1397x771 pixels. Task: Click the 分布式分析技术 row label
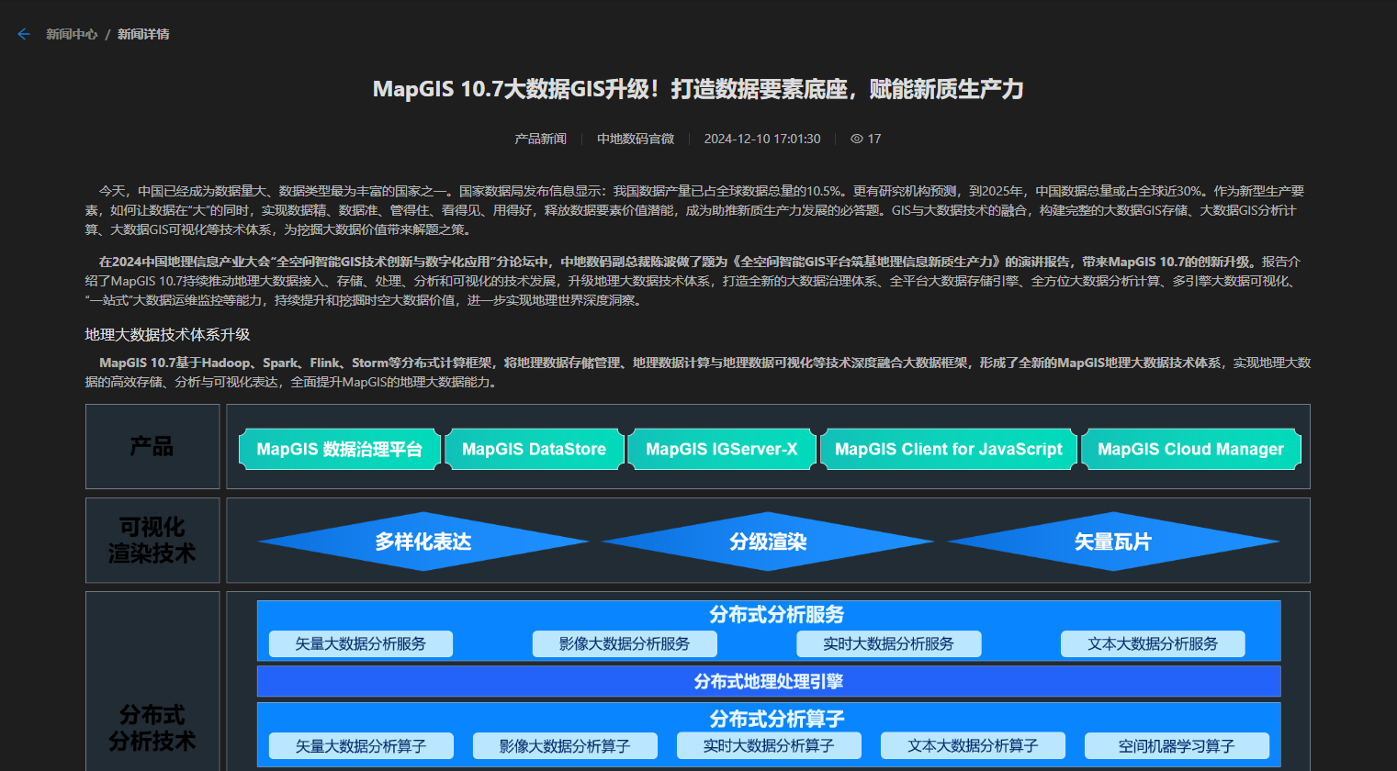click(152, 727)
